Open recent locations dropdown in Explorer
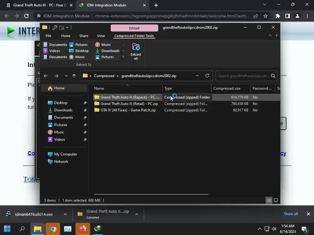This screenshot has width=314, height=235. point(66,76)
